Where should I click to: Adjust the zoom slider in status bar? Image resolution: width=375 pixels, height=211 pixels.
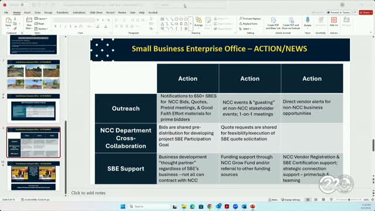coord(349,199)
